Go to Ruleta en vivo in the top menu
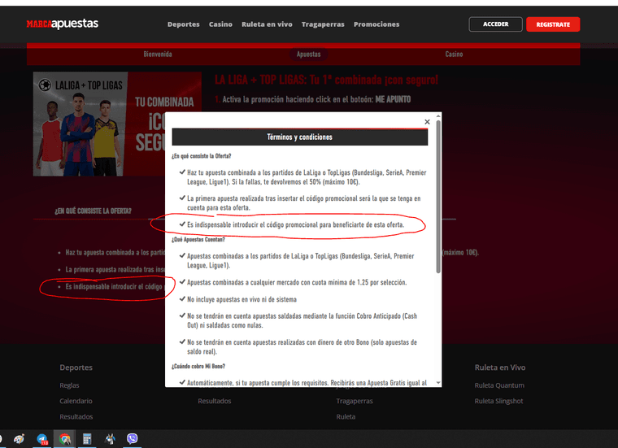This screenshot has width=618, height=448. tap(267, 24)
